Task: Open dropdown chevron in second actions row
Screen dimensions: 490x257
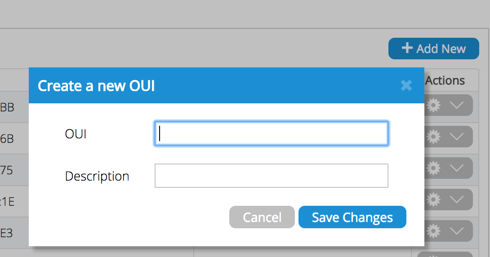Action: pos(457,137)
